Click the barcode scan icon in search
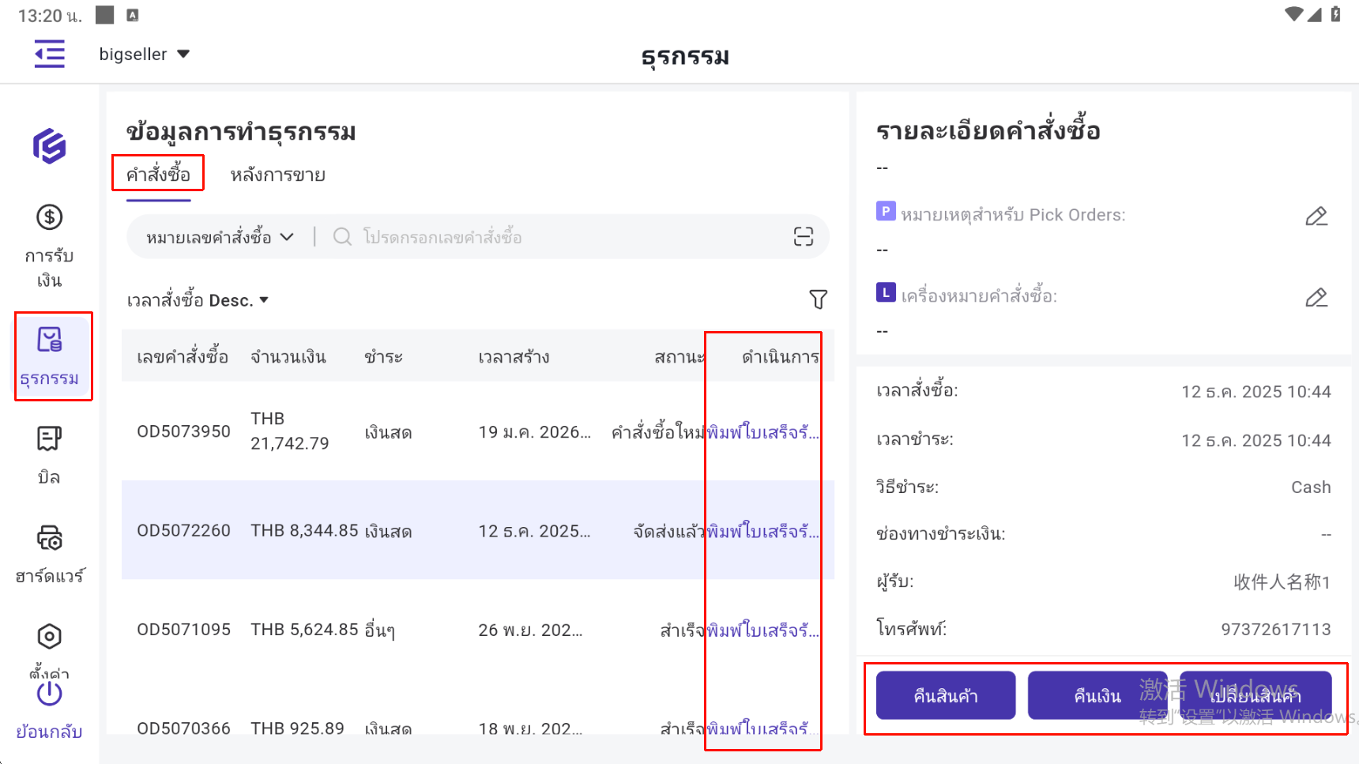This screenshot has width=1359, height=764. tap(803, 237)
